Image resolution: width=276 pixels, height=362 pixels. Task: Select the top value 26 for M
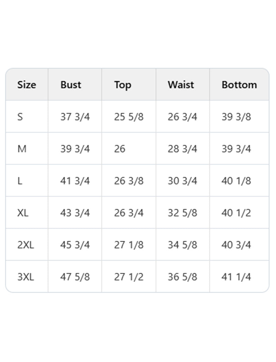[120, 149]
